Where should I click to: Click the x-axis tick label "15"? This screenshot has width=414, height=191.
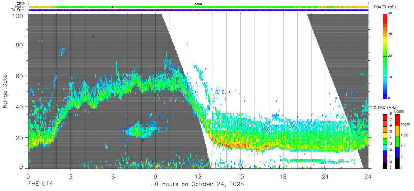(x=241, y=177)
